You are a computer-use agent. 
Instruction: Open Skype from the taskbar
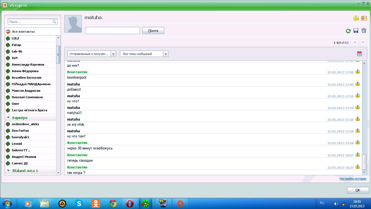[x=79, y=203]
